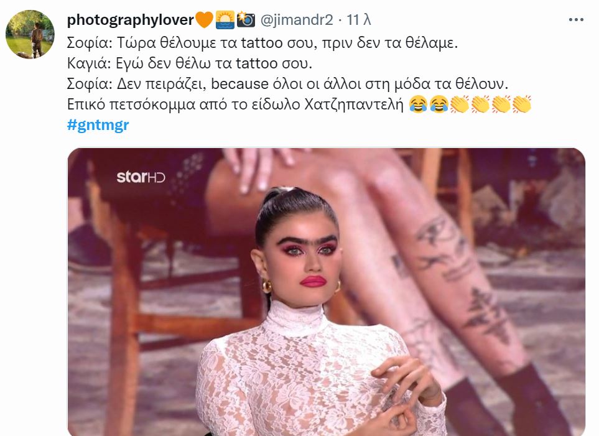Open the photographylover display name link
Screen dimensions: 599x436
coord(130,20)
